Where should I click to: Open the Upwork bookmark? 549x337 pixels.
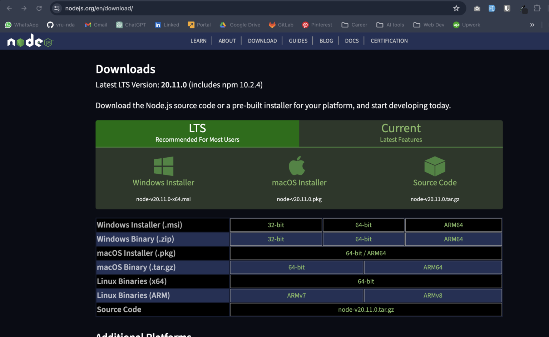tap(466, 25)
